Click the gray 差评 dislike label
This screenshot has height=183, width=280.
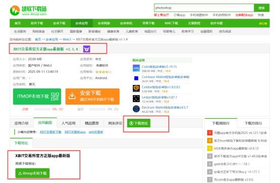click(80, 109)
